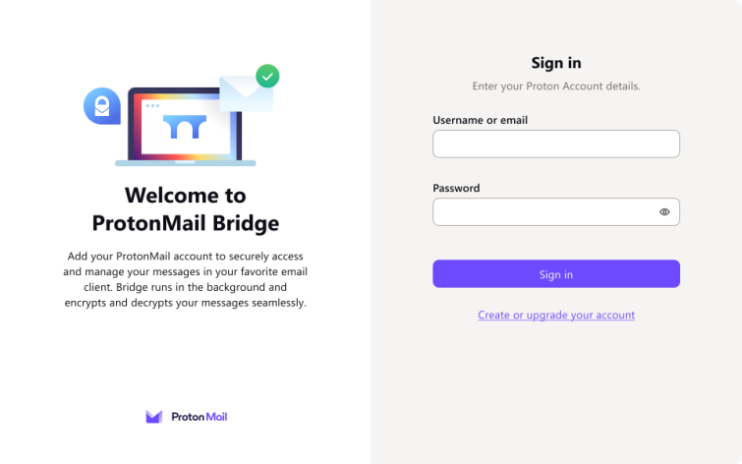Click the purple ProtonMail envelope logo
The width and height of the screenshot is (742, 464).
click(153, 417)
